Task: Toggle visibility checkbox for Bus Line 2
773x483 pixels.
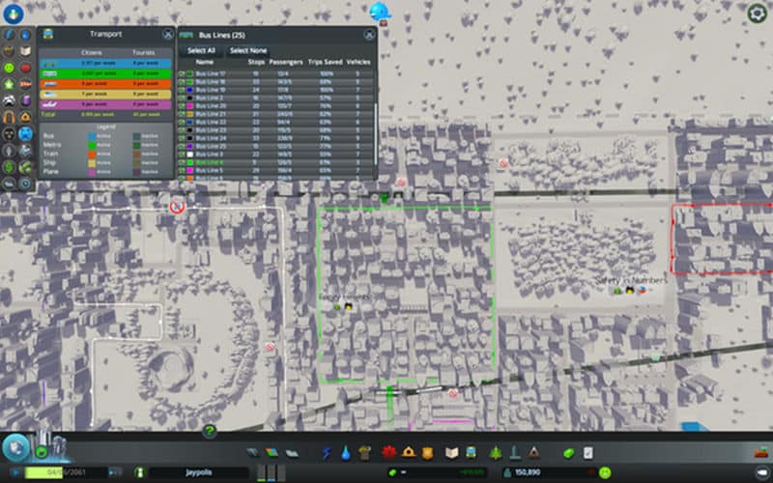Action: point(182,98)
